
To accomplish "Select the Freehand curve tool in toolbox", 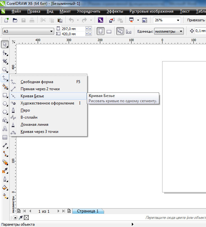I will [5, 78].
